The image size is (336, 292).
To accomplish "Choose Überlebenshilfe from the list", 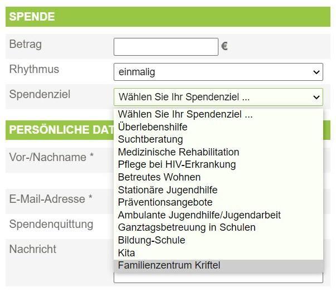I will coord(153,127).
